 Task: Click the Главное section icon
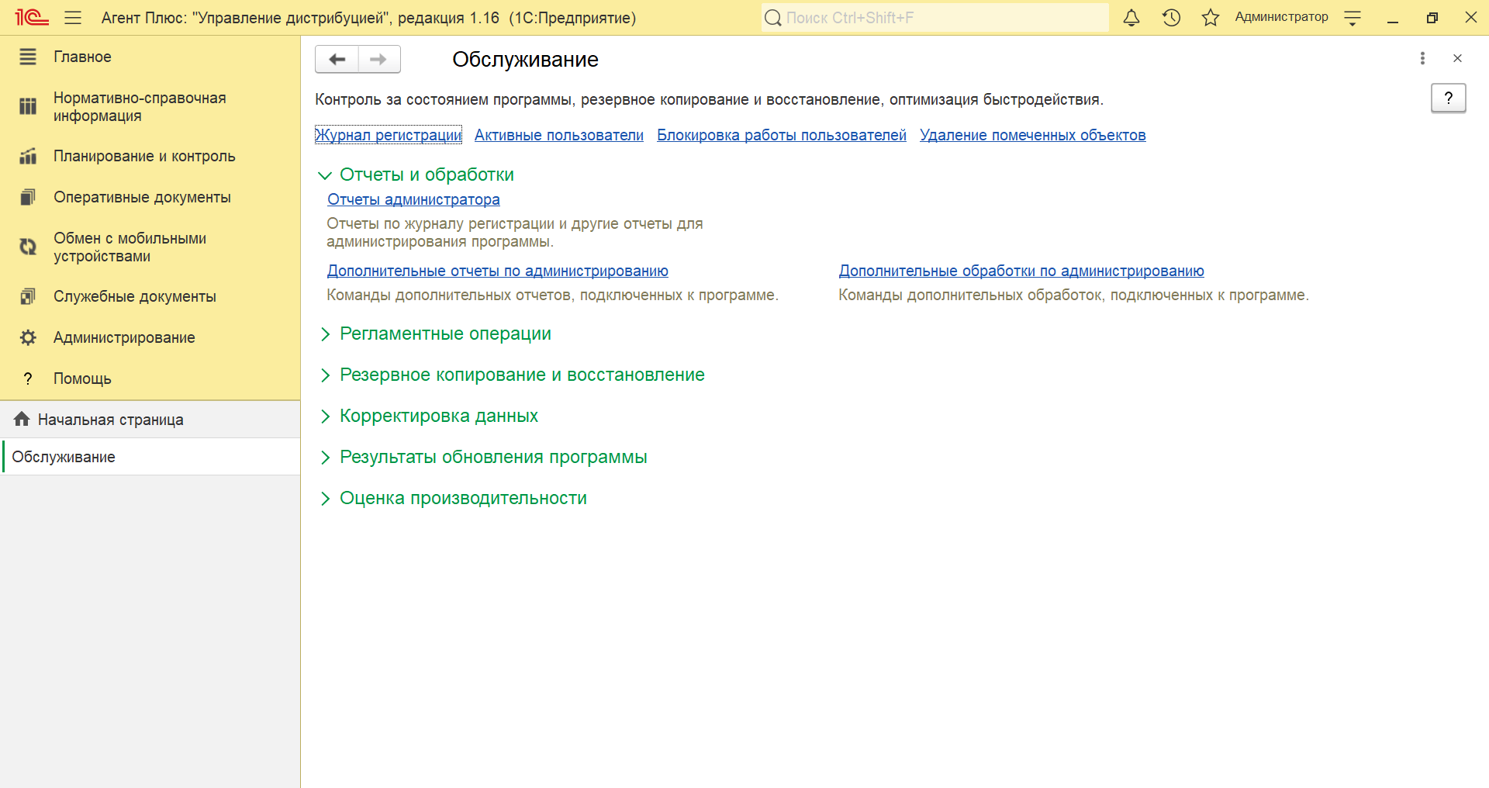point(28,57)
